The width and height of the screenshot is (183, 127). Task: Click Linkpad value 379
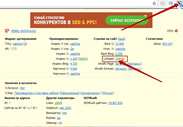(x=118, y=59)
